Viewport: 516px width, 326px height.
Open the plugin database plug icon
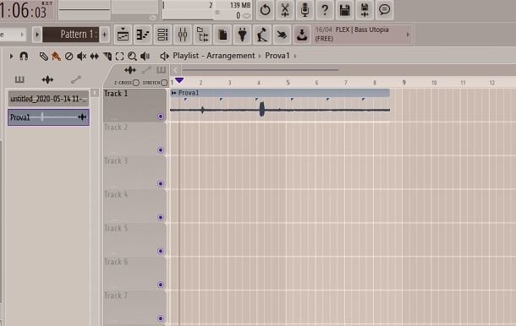[242, 35]
